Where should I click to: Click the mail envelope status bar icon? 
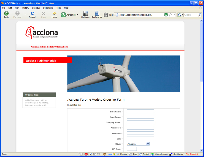click(98, 154)
